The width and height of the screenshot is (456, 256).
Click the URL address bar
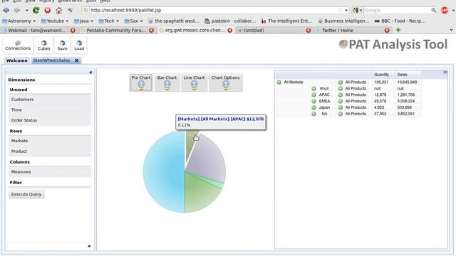(x=215, y=10)
